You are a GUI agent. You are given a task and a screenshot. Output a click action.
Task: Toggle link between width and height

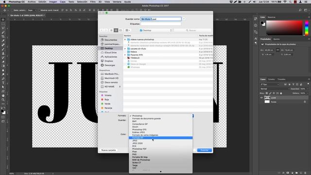point(277,50)
